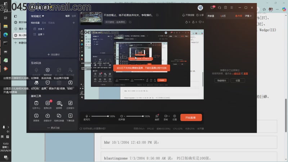Screen dimensions: 288x162
Task: Click 怀旧游戏·经典单机 category tag
Action: point(115,22)
